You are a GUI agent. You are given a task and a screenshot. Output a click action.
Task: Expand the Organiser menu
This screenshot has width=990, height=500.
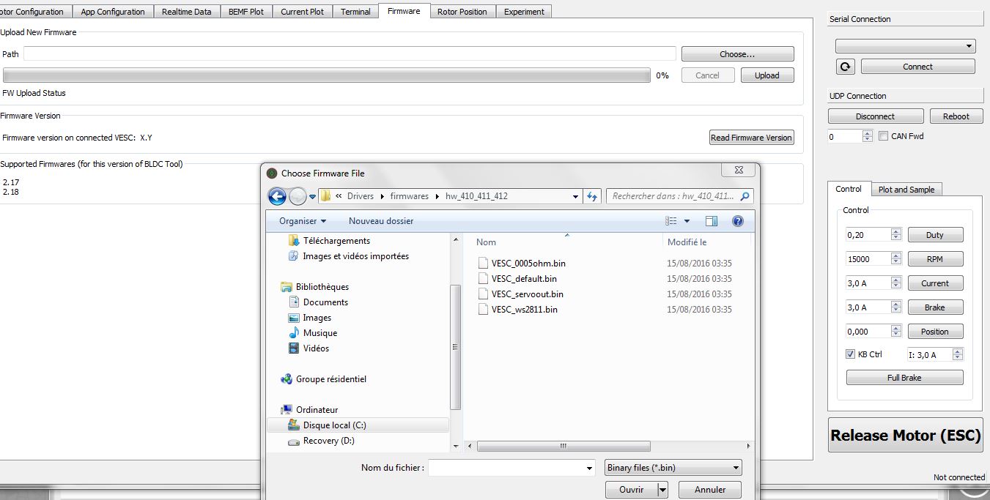pyautogui.click(x=303, y=221)
